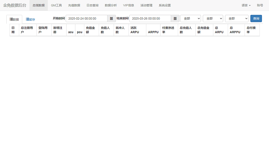The height and width of the screenshot is (156, 269).
Task: Click the 开始时间 label
Action: point(59,18)
